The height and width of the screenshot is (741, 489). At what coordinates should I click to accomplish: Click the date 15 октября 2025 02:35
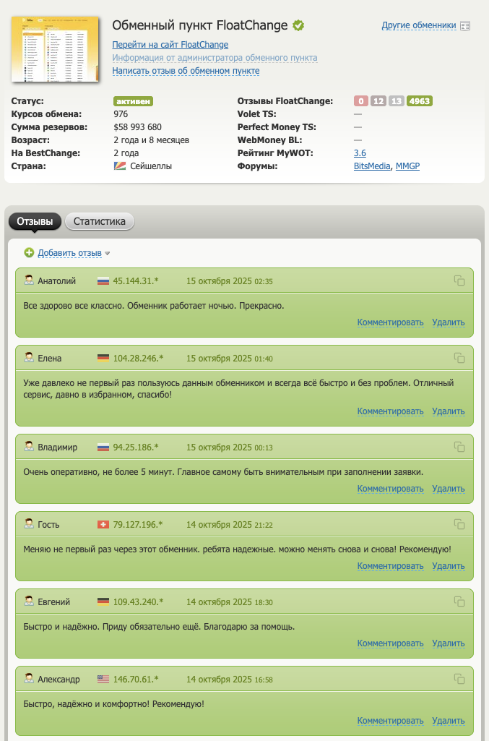click(230, 281)
